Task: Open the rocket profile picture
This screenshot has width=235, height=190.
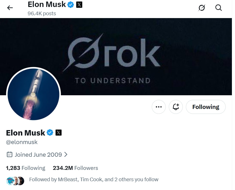Action: pos(33,94)
